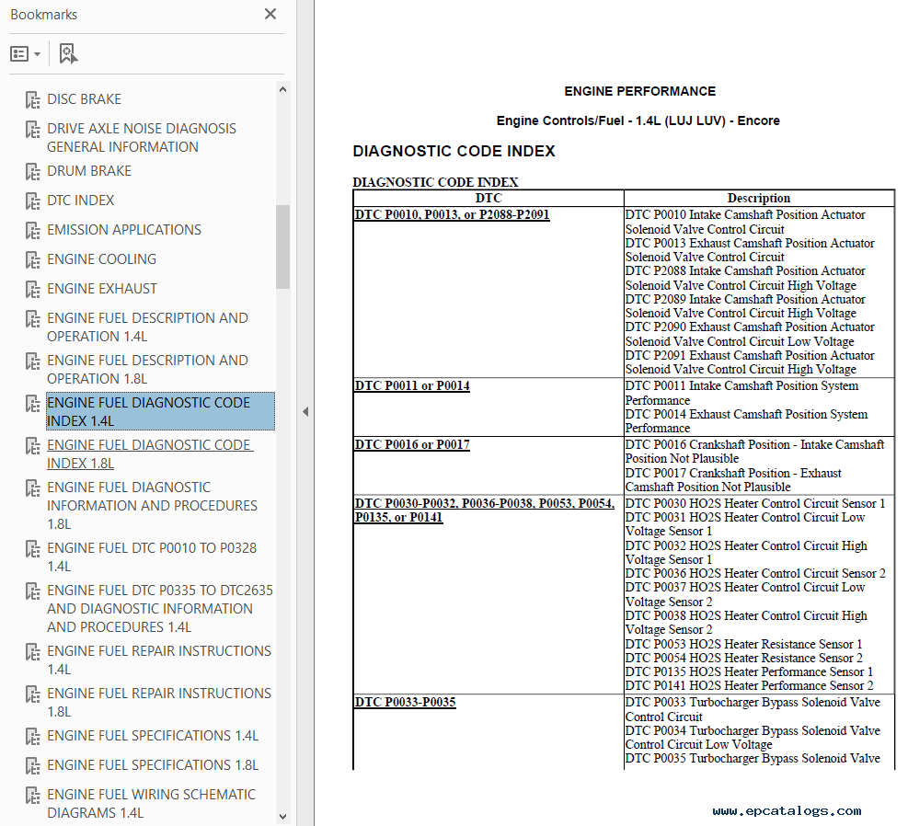Open ENGINE FUEL DIAGNOSTIC INFORMATION AND PROCEDURES 1.8L
This screenshot has width=908, height=826.
pos(152,505)
